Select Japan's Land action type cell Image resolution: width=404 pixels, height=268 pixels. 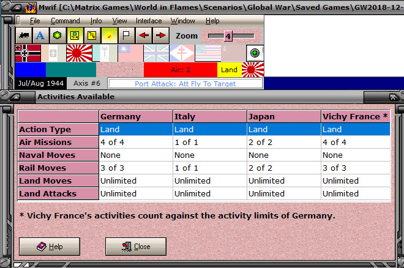pos(284,129)
